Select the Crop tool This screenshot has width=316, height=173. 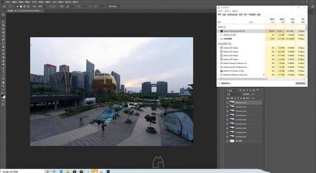[3, 29]
